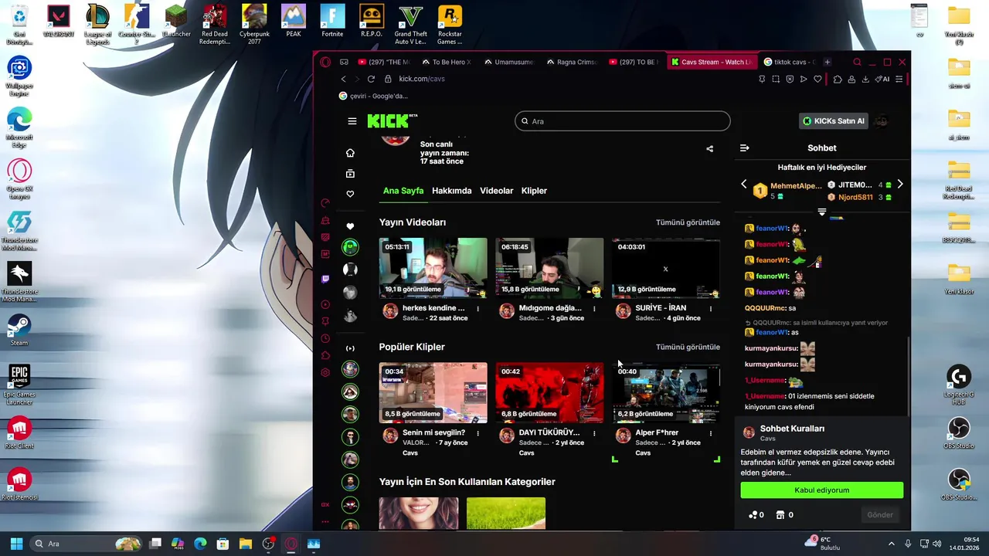Screen dimensions: 989x556
Task: Open taskbar weather widget 6°C Bulutlu
Action: click(823, 544)
